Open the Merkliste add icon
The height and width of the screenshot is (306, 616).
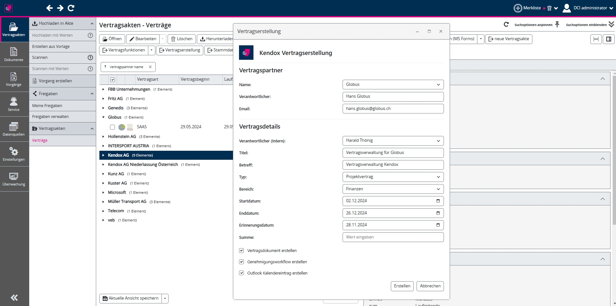click(x=518, y=8)
